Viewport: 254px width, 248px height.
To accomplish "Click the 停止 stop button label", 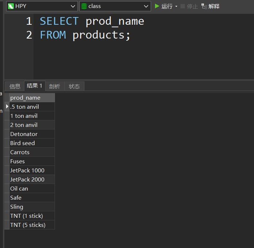I will coord(193,7).
